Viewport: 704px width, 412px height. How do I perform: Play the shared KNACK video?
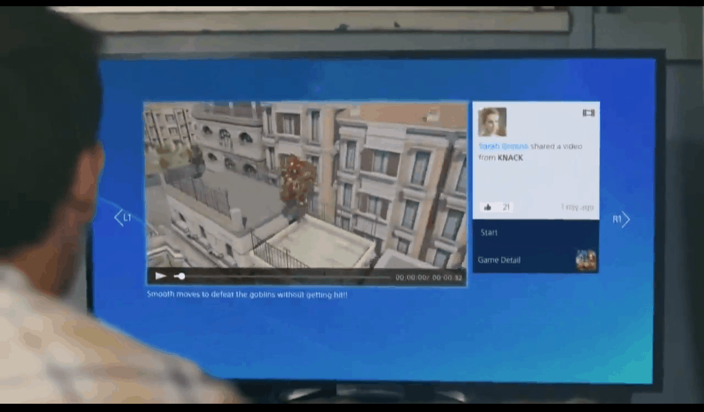click(x=161, y=276)
